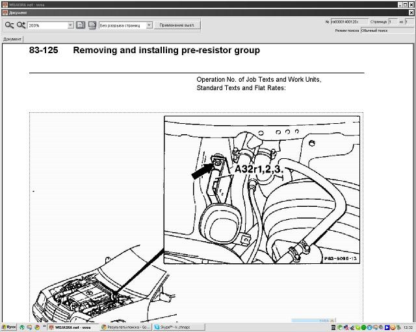The image size is (416, 332).
Task: Click the zoom out magnifier icon
Action: tap(9, 25)
